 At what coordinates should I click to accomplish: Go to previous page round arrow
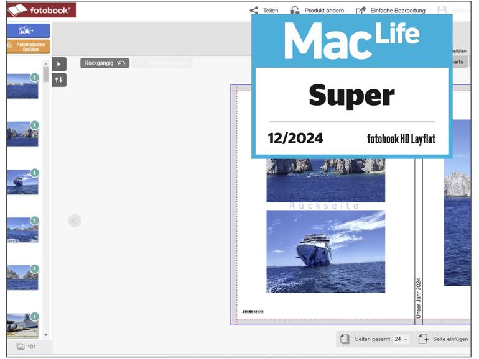coord(75,220)
